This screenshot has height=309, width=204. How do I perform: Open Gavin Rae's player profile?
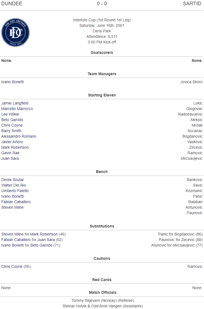coord(10,153)
